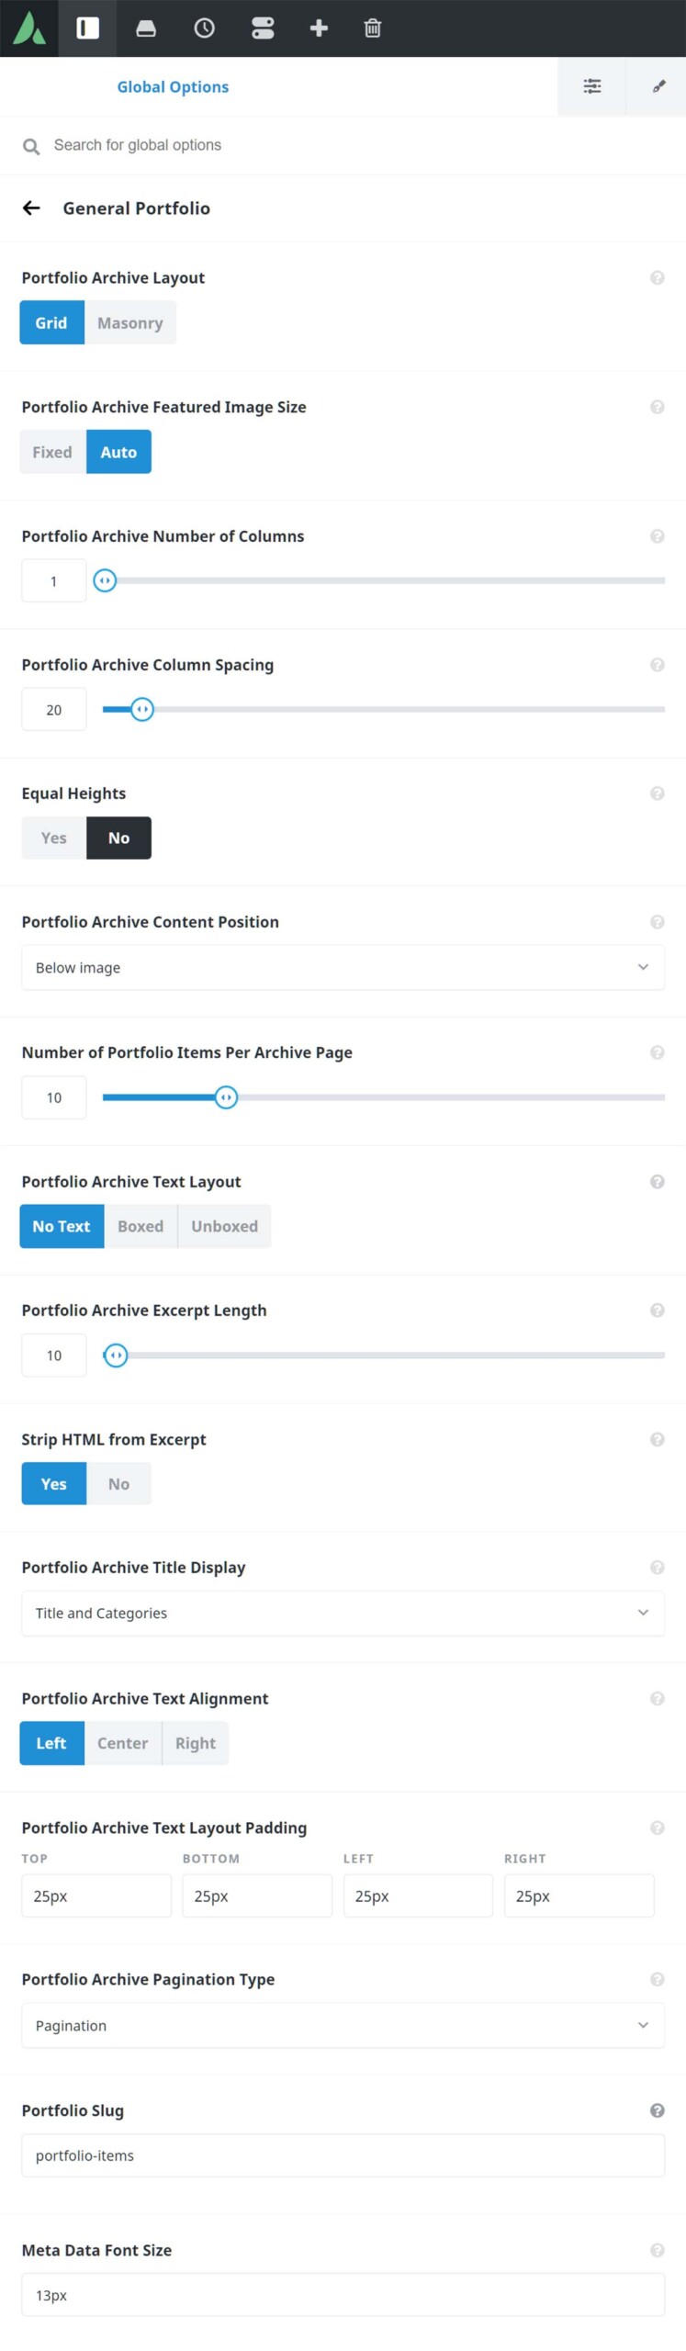Set Featured Image Size to Fixed
The width and height of the screenshot is (686, 2351).
click(x=52, y=452)
